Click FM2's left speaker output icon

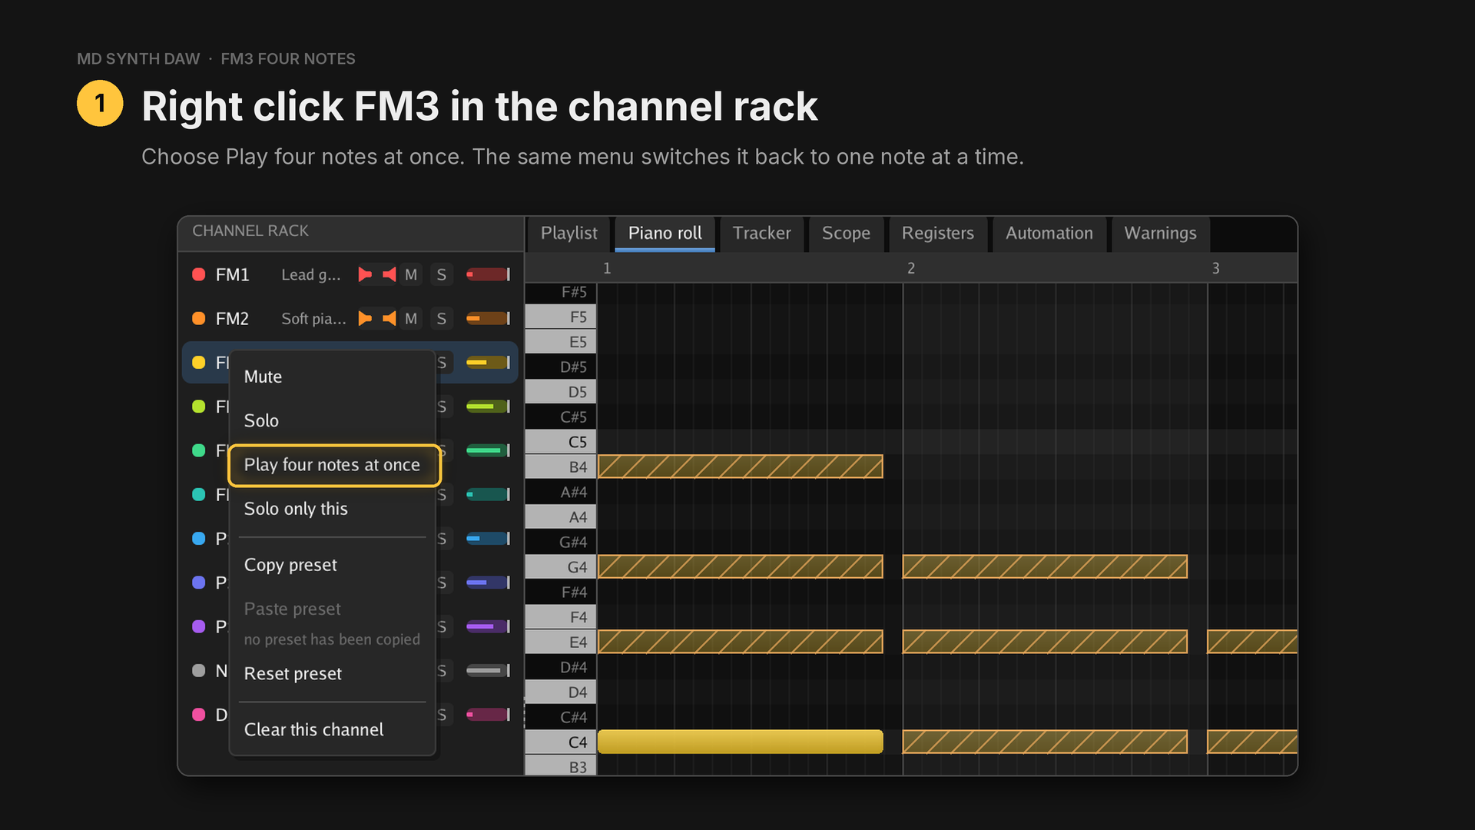[365, 318]
